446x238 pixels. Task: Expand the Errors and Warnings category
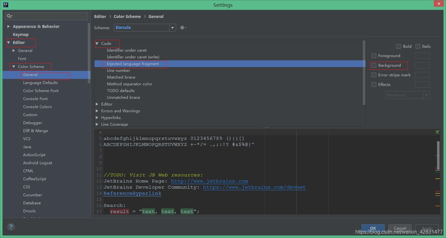(x=97, y=111)
